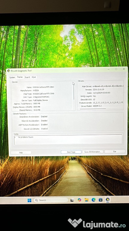Click the Next Page button
129x231 pixels.
71,152
